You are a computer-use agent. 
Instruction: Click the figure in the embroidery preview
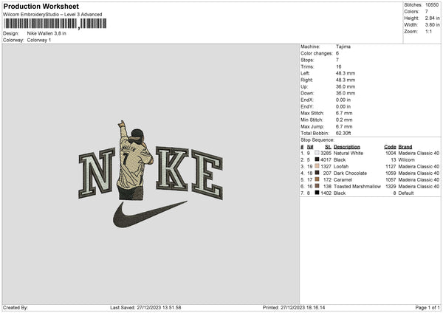click(135, 160)
